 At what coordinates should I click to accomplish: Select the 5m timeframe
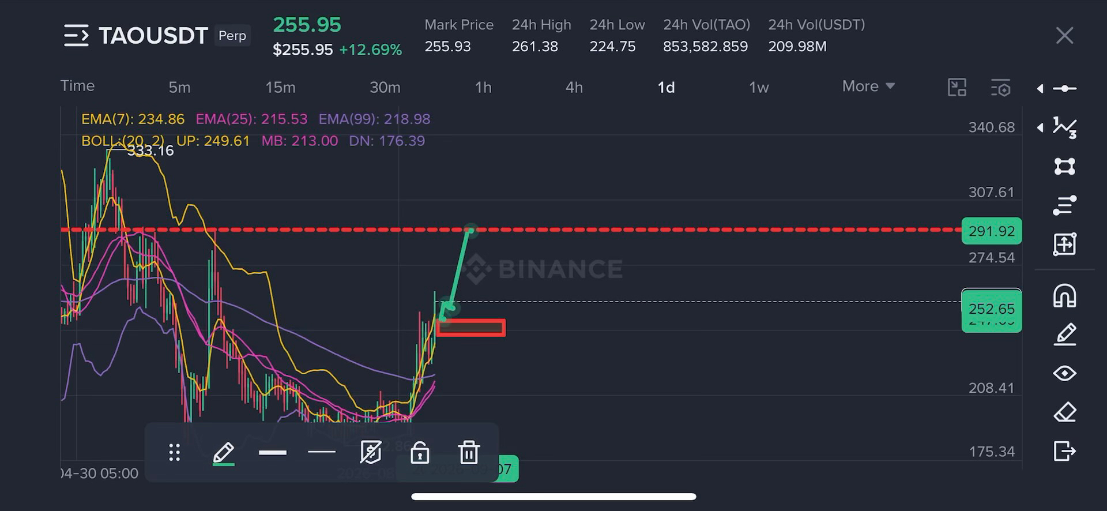(179, 87)
